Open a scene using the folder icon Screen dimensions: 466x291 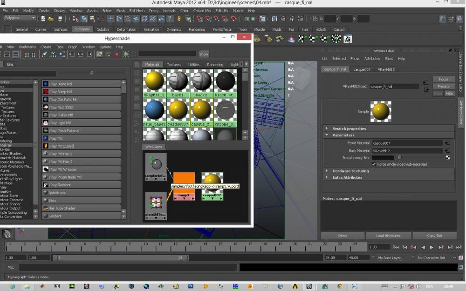click(51, 19)
